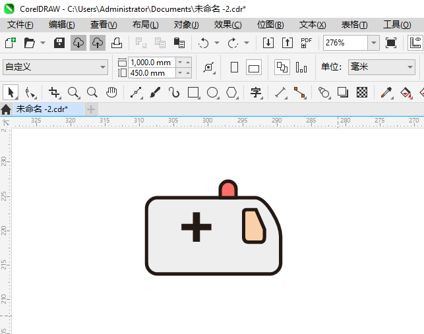Screen dimensions: 424x334
Task: Select the Ellipse tool
Action: [212, 92]
